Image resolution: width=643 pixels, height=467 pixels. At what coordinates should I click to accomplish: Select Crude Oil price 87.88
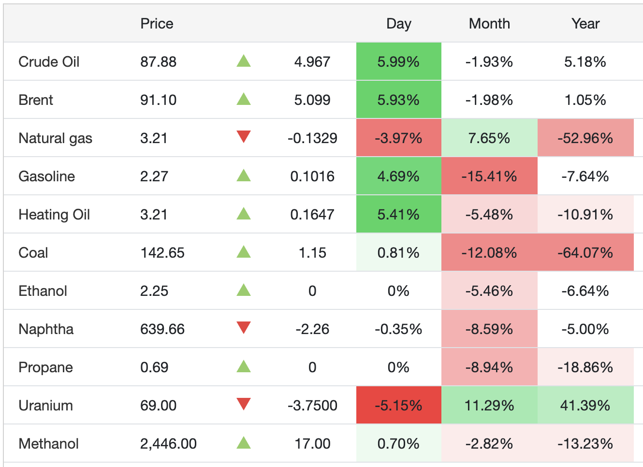point(158,62)
